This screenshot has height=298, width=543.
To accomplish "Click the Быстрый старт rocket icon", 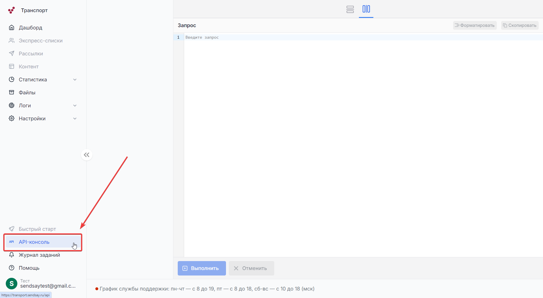I will [x=12, y=229].
